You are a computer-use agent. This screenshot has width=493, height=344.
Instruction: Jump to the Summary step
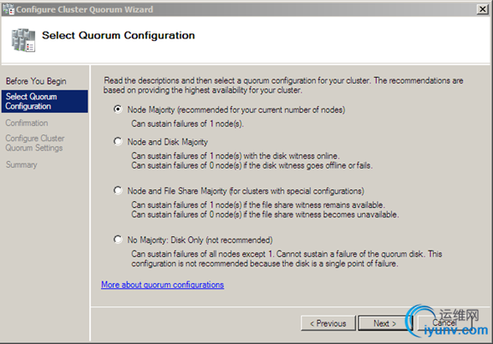pos(21,165)
